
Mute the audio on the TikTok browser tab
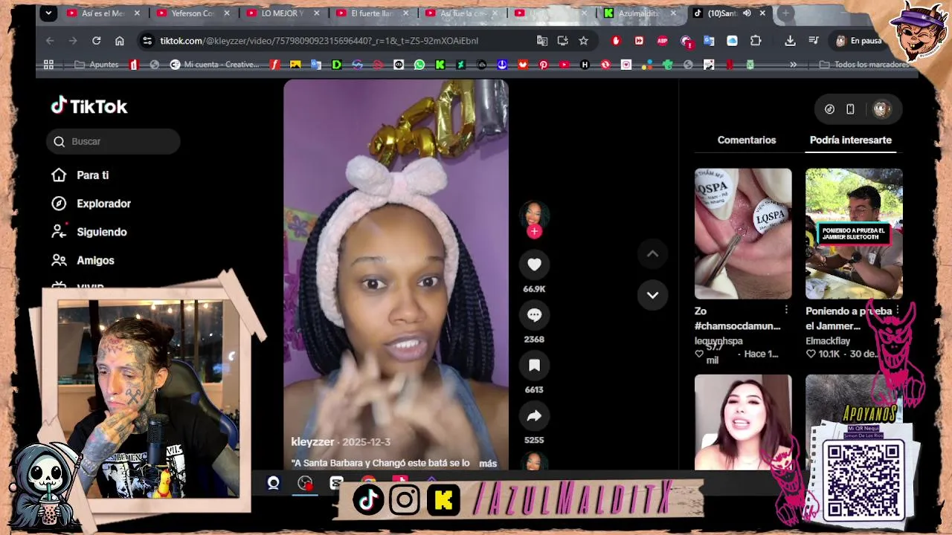(x=747, y=13)
